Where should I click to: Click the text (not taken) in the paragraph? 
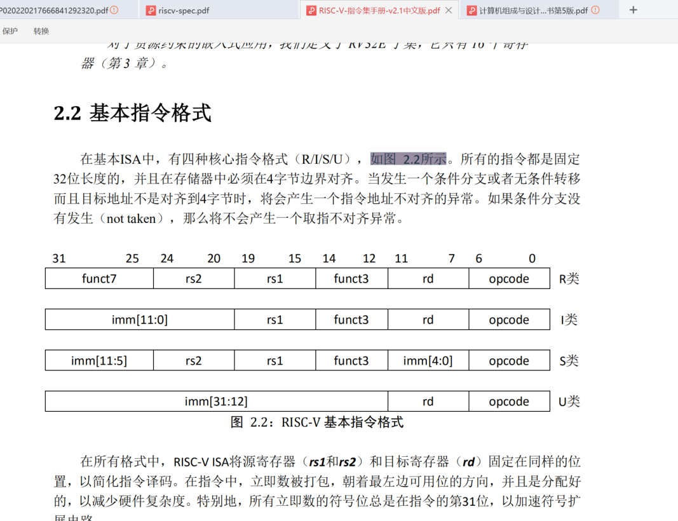(x=131, y=219)
